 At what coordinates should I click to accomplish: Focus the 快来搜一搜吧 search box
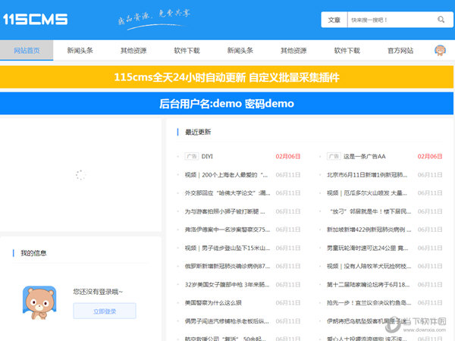[x=391, y=20]
